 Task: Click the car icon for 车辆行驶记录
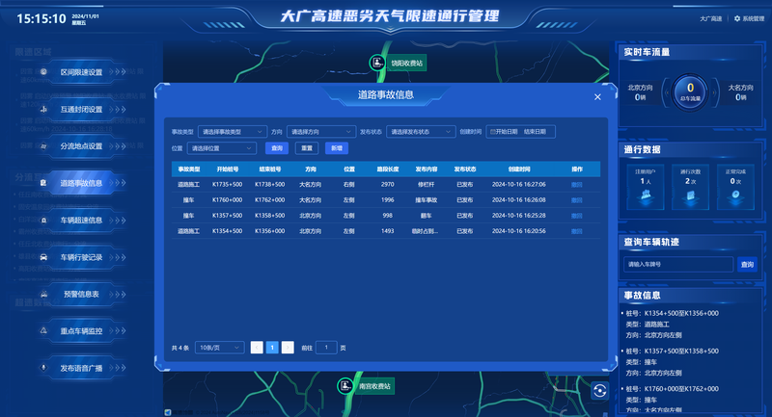point(43,257)
